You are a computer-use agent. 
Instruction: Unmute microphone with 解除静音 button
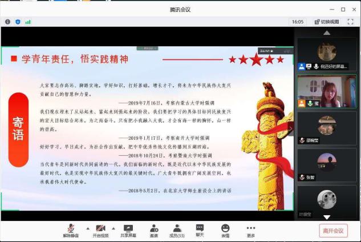[x=70, y=230]
